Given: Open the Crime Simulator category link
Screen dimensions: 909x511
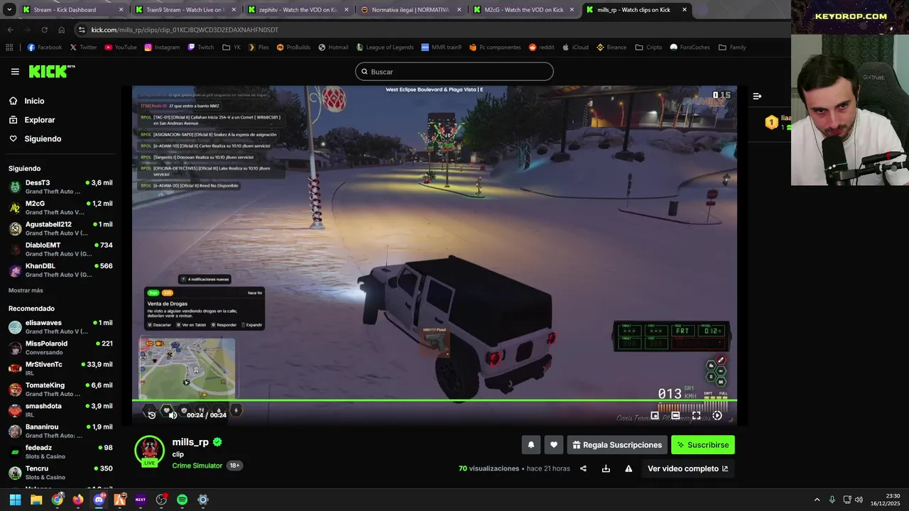Looking at the screenshot, I should click(197, 466).
